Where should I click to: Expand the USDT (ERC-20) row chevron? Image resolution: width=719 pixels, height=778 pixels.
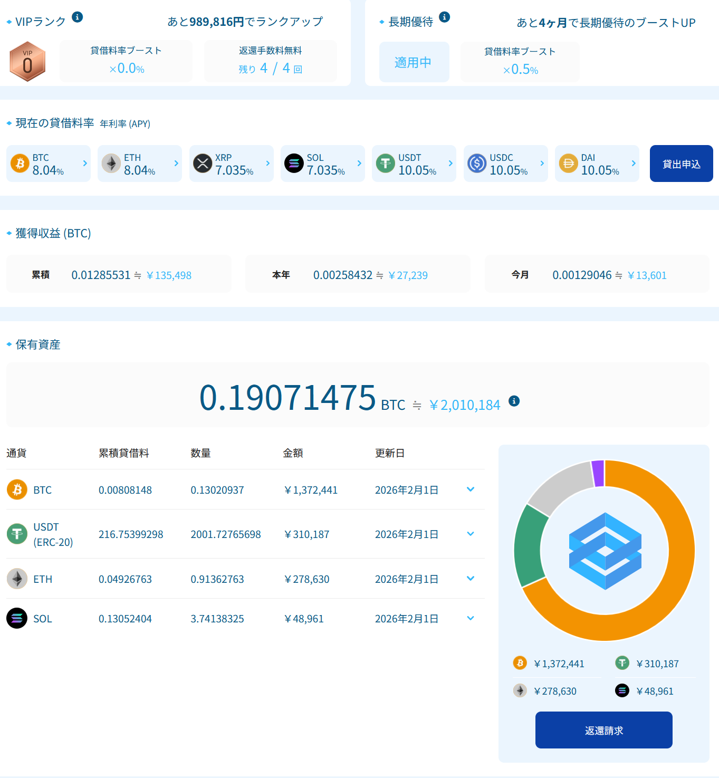[471, 534]
